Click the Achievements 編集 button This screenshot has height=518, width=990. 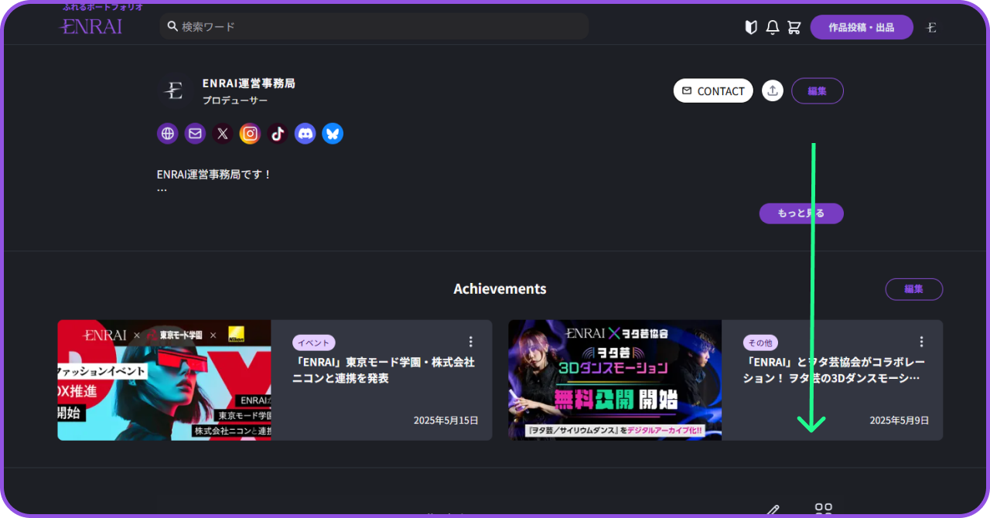(914, 289)
